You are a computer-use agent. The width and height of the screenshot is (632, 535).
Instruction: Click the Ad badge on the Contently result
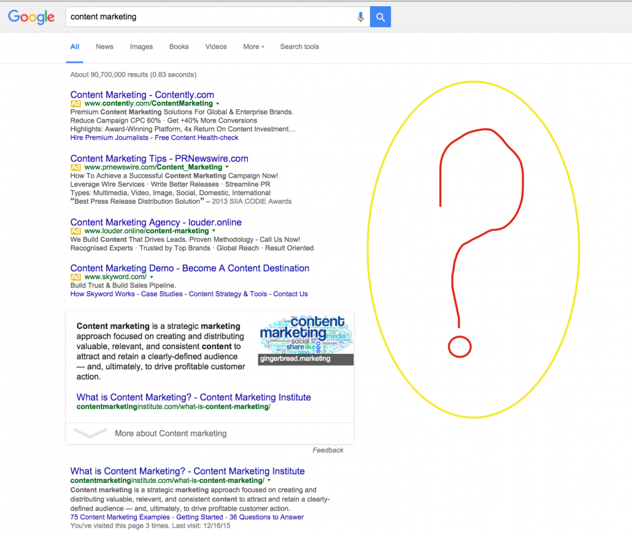pos(75,103)
